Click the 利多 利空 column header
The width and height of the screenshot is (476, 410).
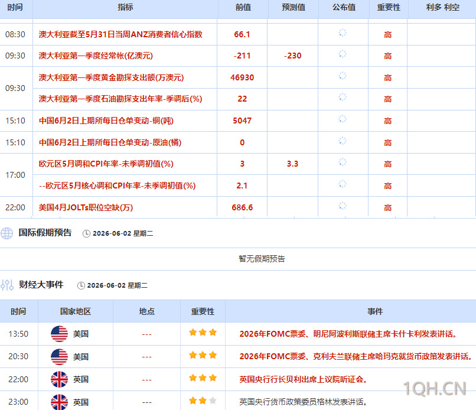point(443,7)
